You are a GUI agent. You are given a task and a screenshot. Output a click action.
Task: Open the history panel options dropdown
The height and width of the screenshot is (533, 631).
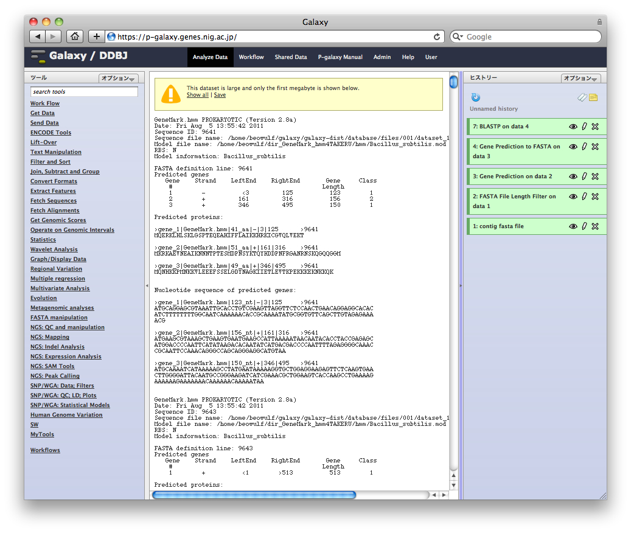point(580,78)
